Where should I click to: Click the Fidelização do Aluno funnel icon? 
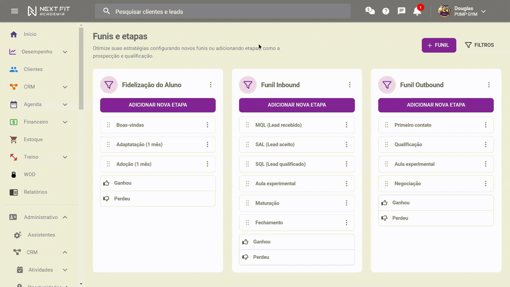(109, 85)
